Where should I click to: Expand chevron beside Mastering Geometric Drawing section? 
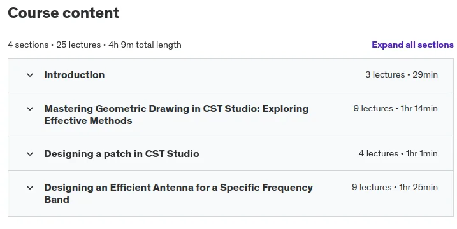click(30, 109)
